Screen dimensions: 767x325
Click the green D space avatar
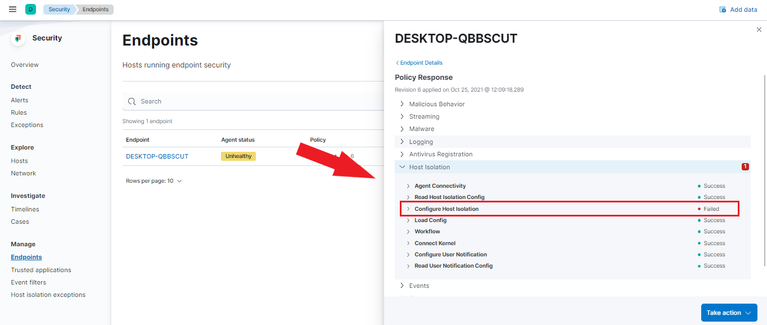point(30,10)
